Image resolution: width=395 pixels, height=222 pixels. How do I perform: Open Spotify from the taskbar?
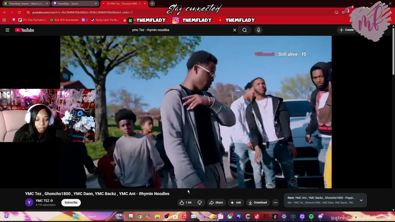311,216
